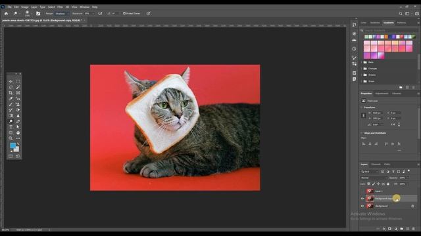Select the Hand tool
This screenshot has height=236, width=421.
coord(18,132)
